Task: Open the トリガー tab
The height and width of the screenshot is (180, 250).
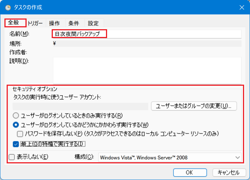Action: (x=35, y=23)
